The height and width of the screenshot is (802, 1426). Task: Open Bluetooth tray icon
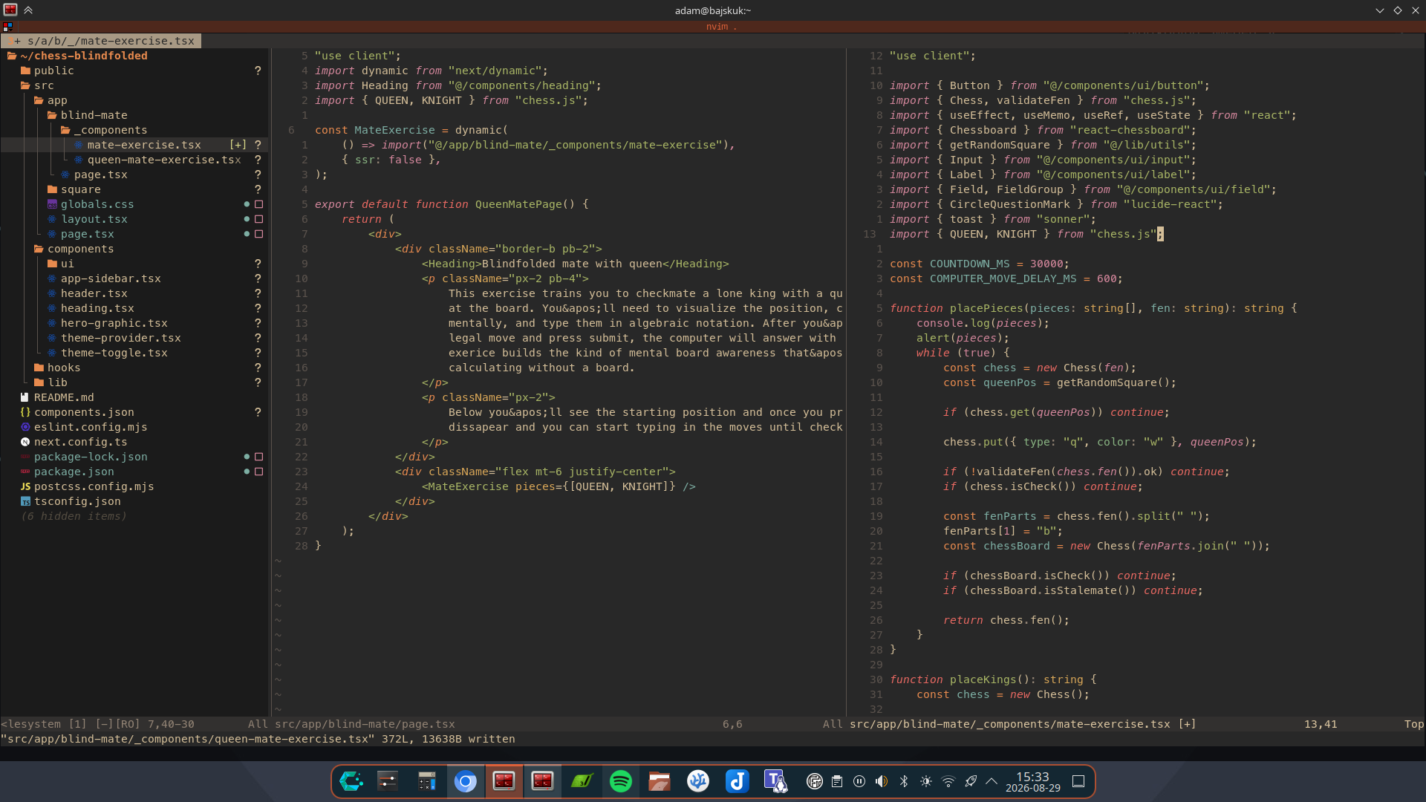coord(904,781)
